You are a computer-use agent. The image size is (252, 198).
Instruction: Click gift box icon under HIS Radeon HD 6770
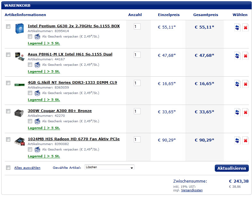tap(37, 150)
